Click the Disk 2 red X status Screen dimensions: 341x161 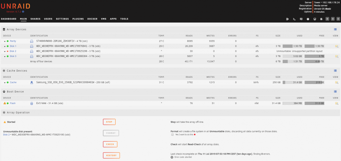coord(8,52)
